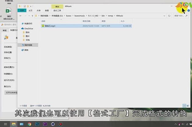
Task: Click the Properties icon in quick access toolbar
Action: coord(25,6)
